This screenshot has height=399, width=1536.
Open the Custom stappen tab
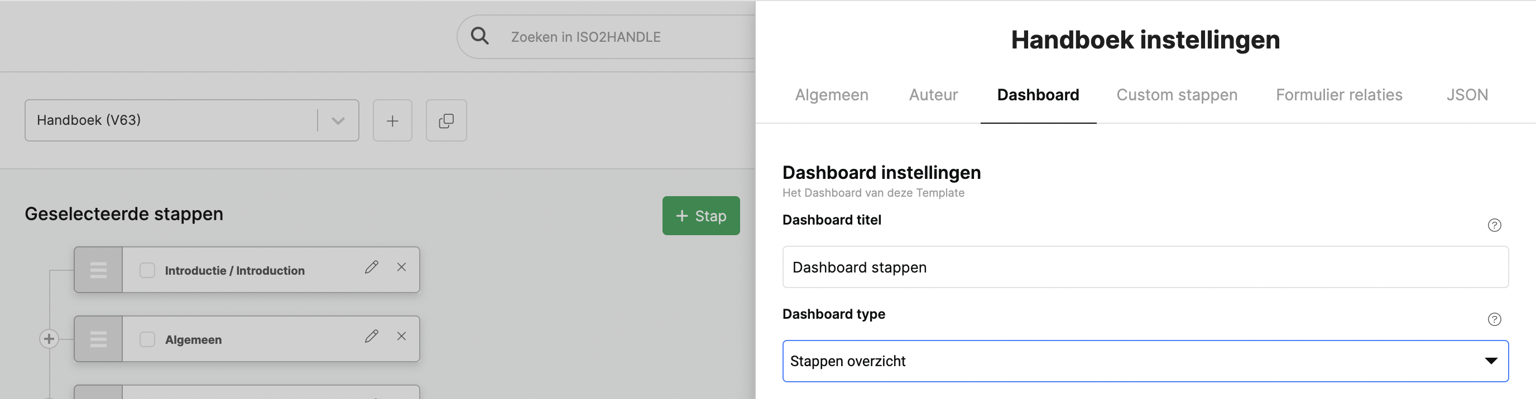[1177, 95]
